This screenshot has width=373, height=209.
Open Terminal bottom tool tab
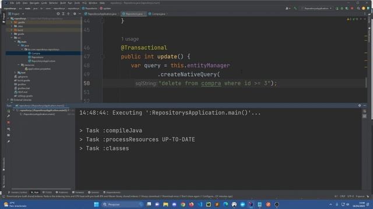tap(78, 192)
